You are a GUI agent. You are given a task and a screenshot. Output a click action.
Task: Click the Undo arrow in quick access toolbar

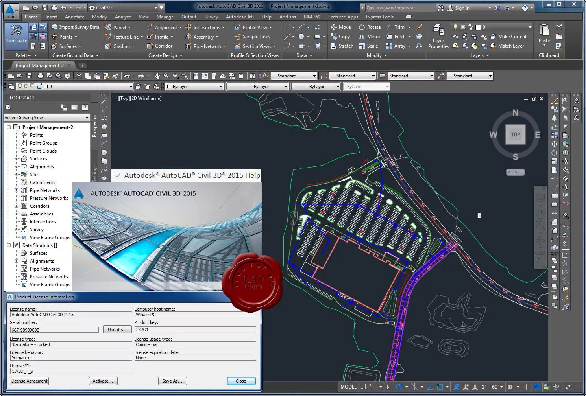coord(64,8)
